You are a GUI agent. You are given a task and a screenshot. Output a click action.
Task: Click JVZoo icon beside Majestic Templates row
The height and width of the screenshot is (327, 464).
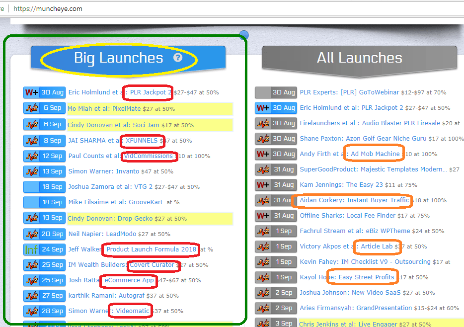[263, 169]
